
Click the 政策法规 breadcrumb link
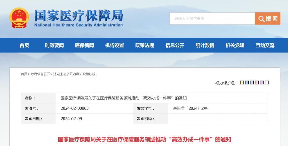pos(89,74)
